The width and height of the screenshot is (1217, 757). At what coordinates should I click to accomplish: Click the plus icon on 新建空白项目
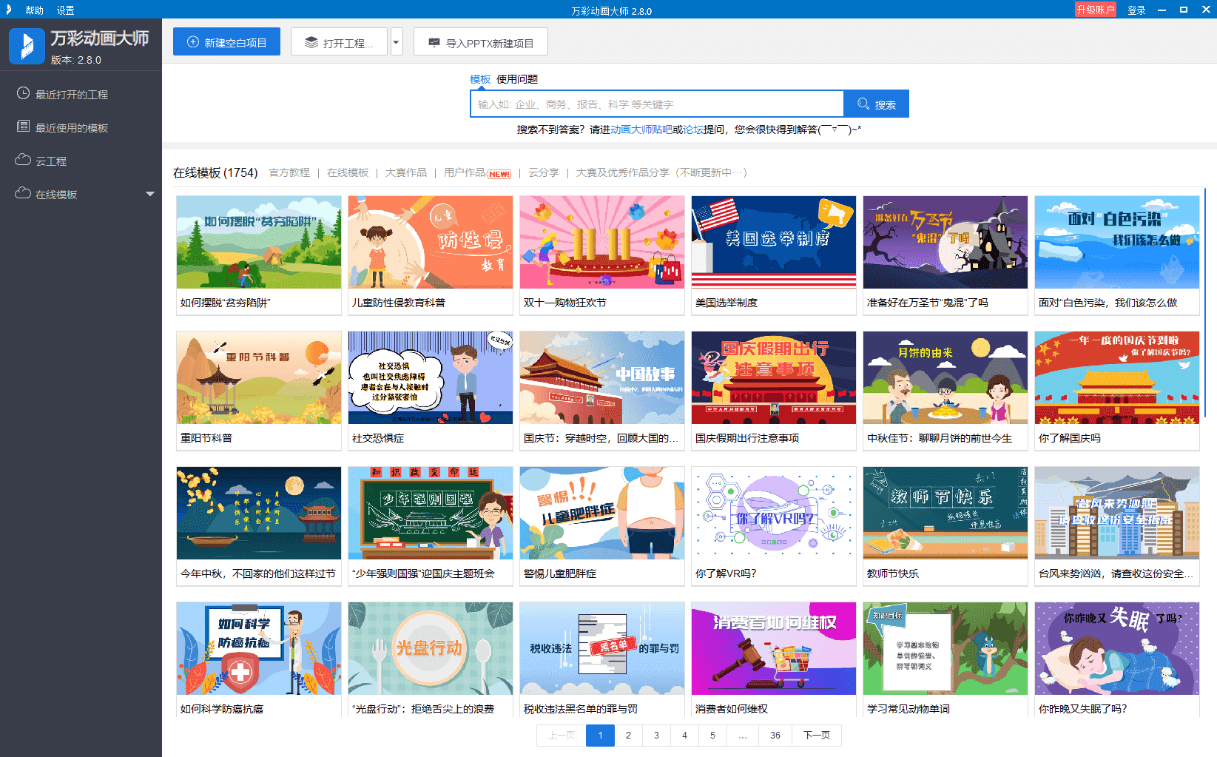coord(193,42)
